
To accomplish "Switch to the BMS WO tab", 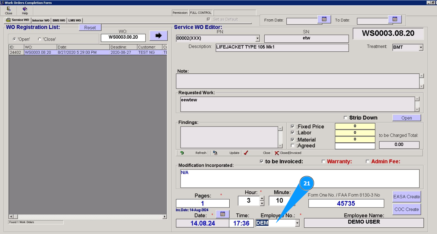I will click(x=59, y=21).
